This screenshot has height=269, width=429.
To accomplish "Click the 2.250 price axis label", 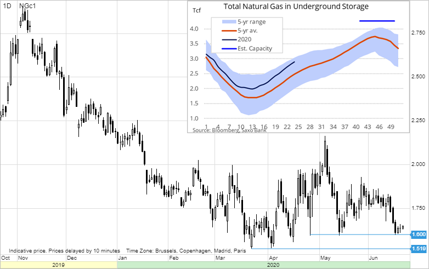I will coord(419,120).
